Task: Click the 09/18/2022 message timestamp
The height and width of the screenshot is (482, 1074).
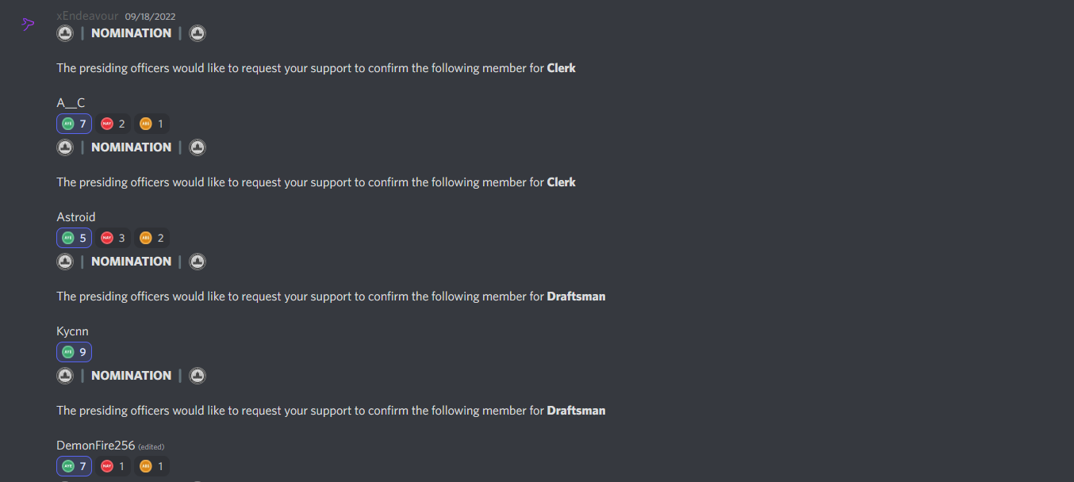Action: click(151, 17)
